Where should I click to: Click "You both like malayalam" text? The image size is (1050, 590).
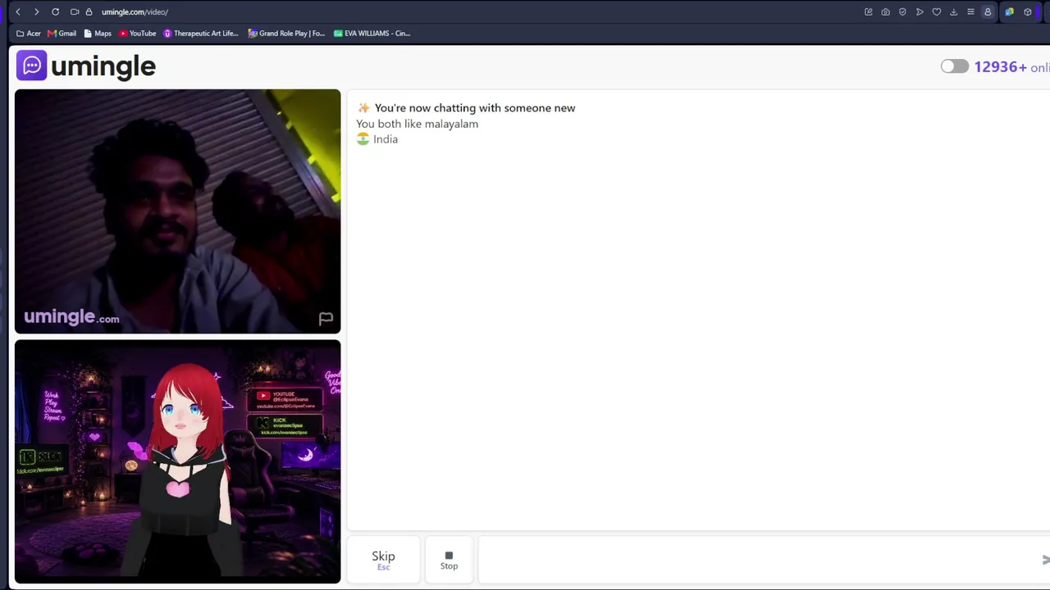pos(417,124)
